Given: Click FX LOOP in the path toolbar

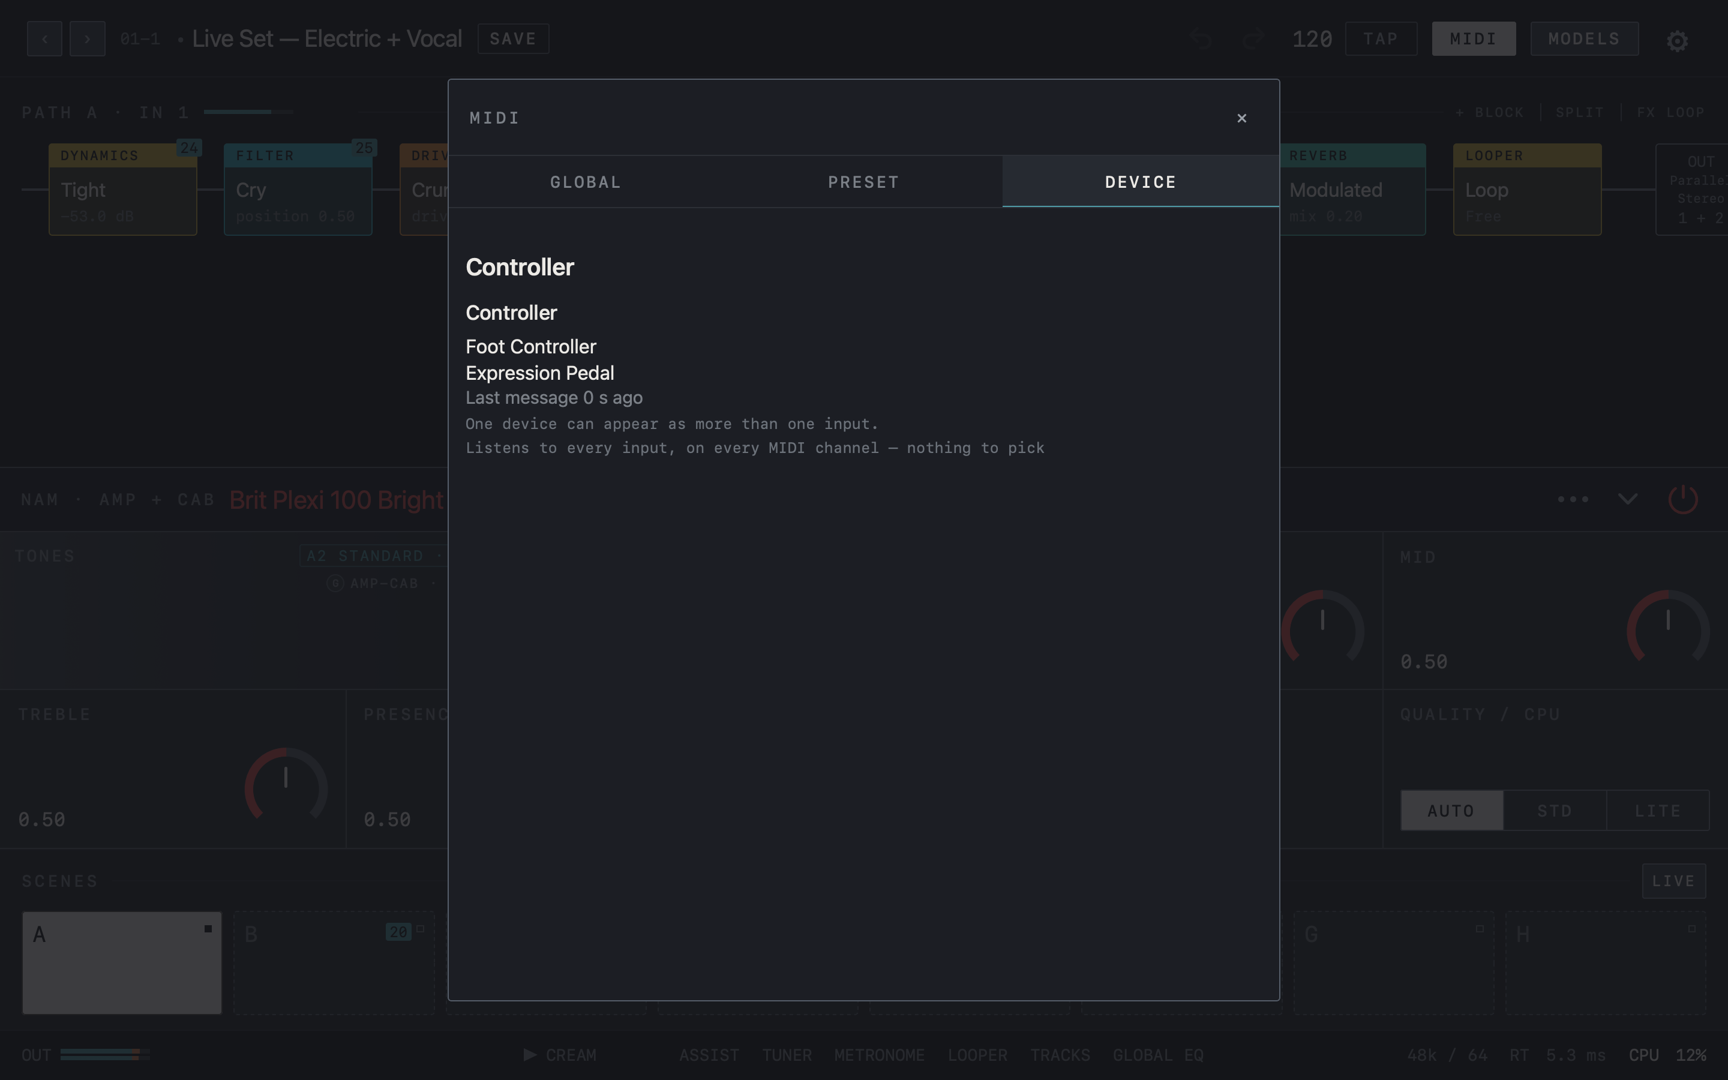Looking at the screenshot, I should (1670, 113).
